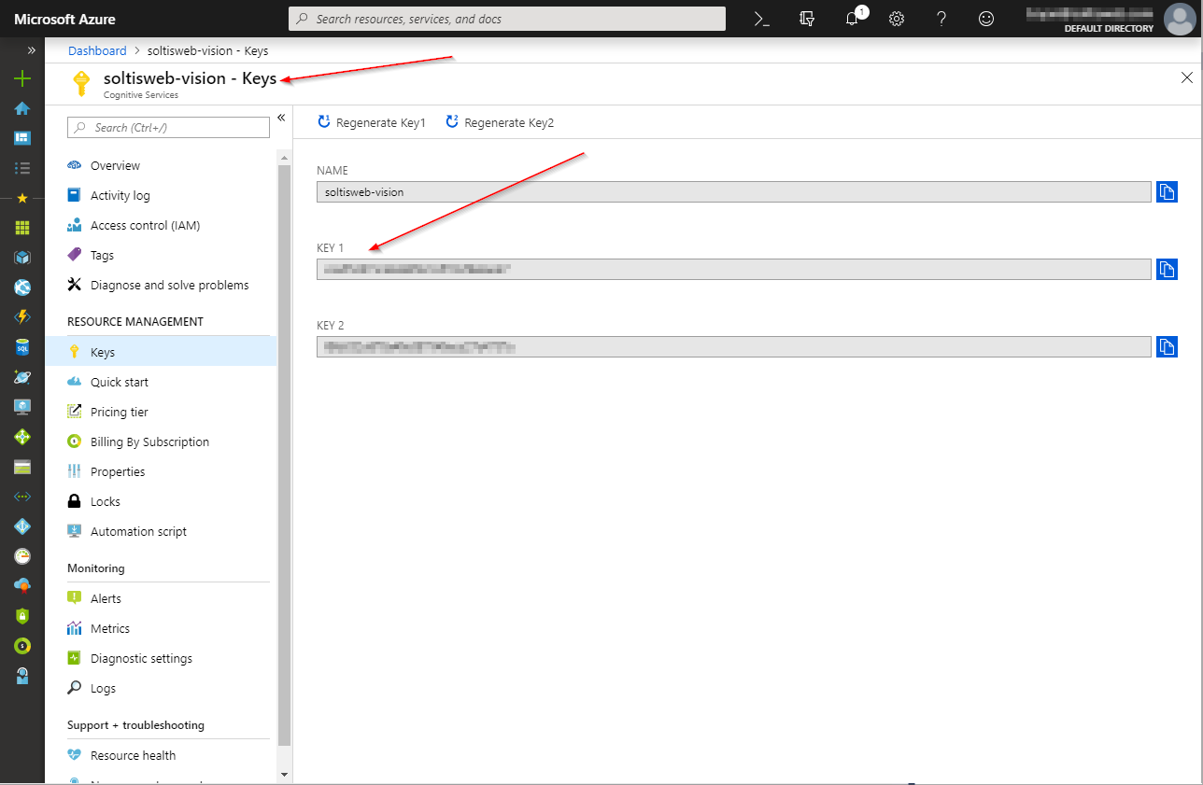This screenshot has width=1203, height=785.
Task: Open the directory and subscription filter icon
Action: [807, 19]
